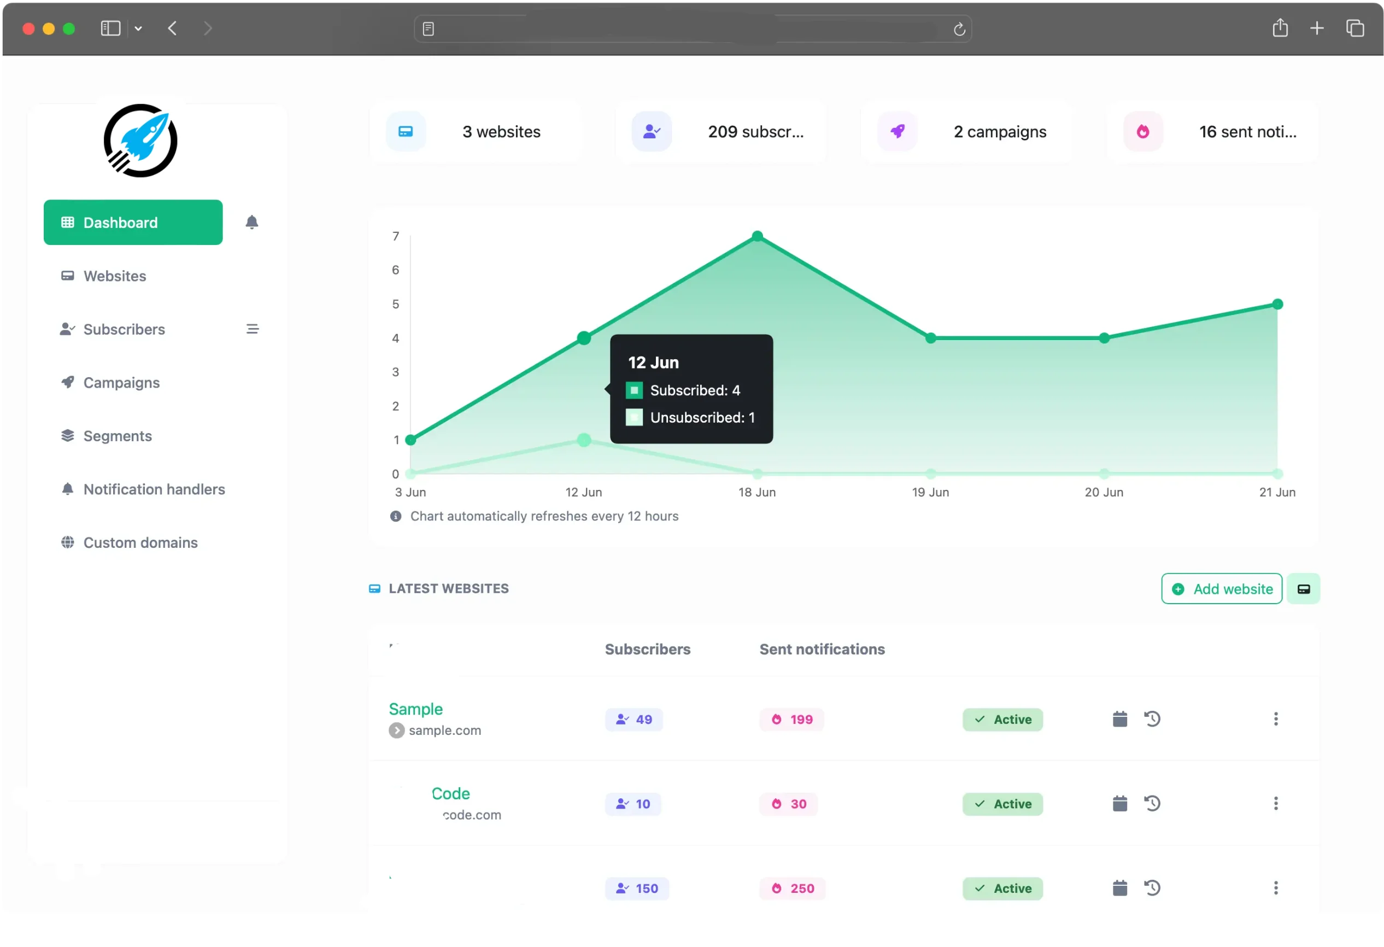The width and height of the screenshot is (1384, 947).
Task: Click Active badge in 150-subscriber row
Action: [x=1003, y=888]
